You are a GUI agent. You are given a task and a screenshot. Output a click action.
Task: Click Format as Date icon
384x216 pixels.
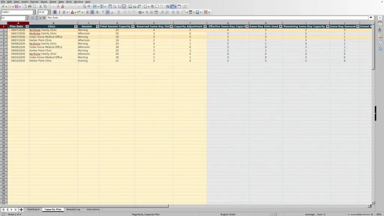pos(156,12)
